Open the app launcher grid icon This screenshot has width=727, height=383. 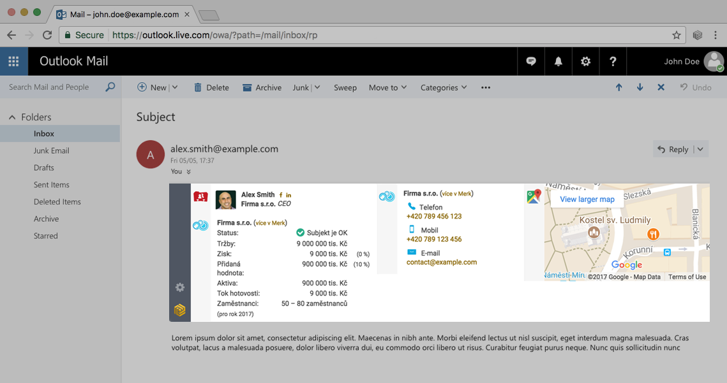(13, 61)
